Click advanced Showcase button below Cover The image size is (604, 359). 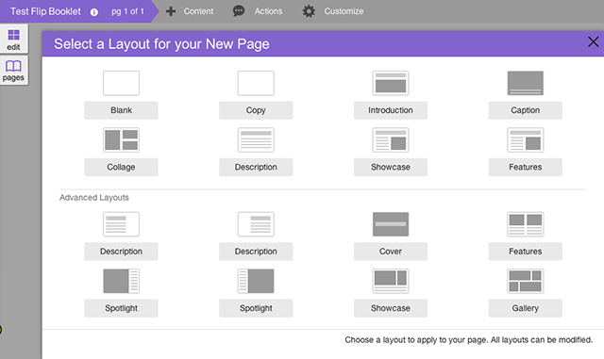tap(391, 309)
